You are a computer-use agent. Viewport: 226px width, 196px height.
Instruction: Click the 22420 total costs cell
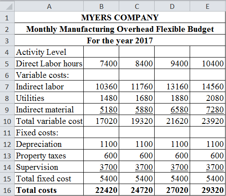pyautogui.click(x=101, y=190)
